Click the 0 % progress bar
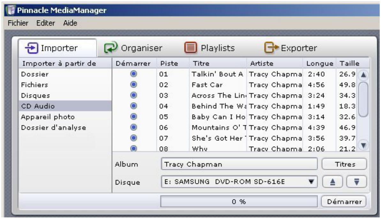The image size is (381, 218). point(239,202)
